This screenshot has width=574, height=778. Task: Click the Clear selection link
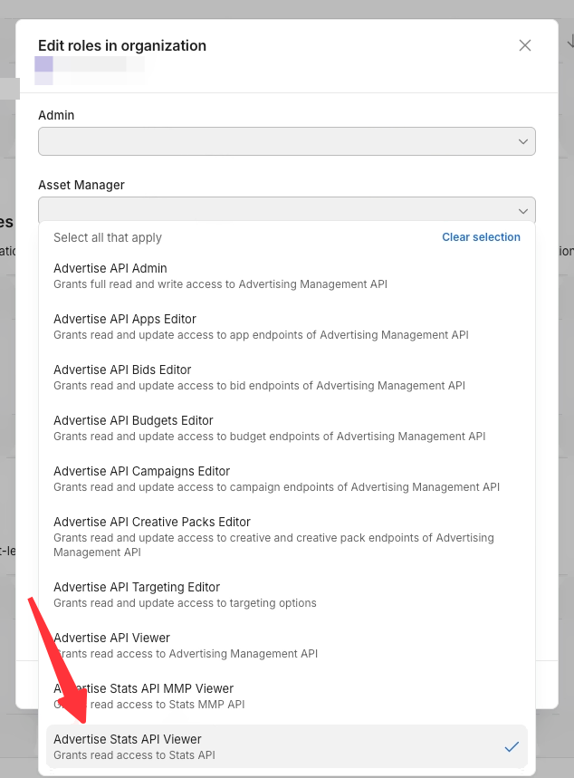[x=481, y=237]
